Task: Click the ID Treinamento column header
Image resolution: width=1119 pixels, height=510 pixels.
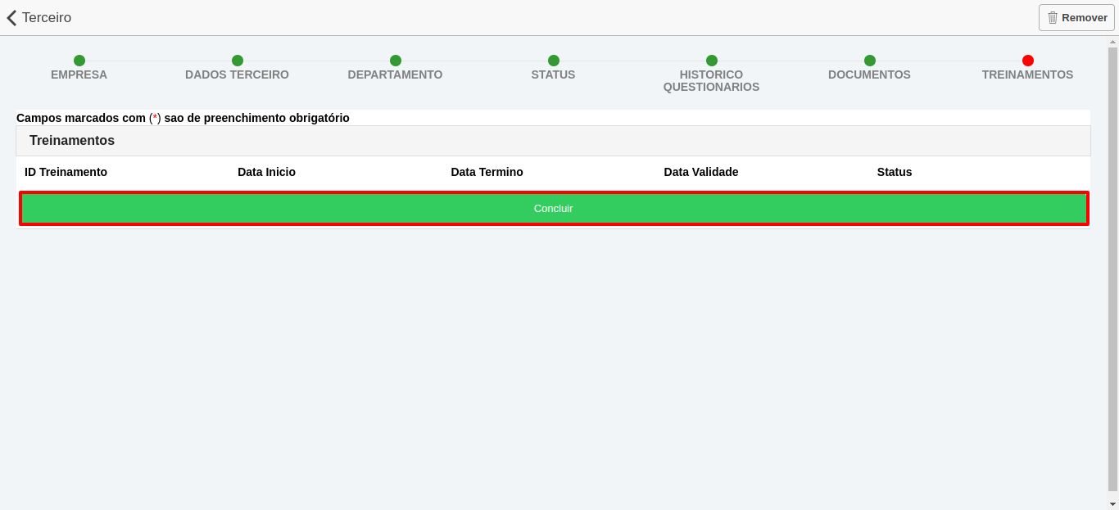Action: coord(66,172)
